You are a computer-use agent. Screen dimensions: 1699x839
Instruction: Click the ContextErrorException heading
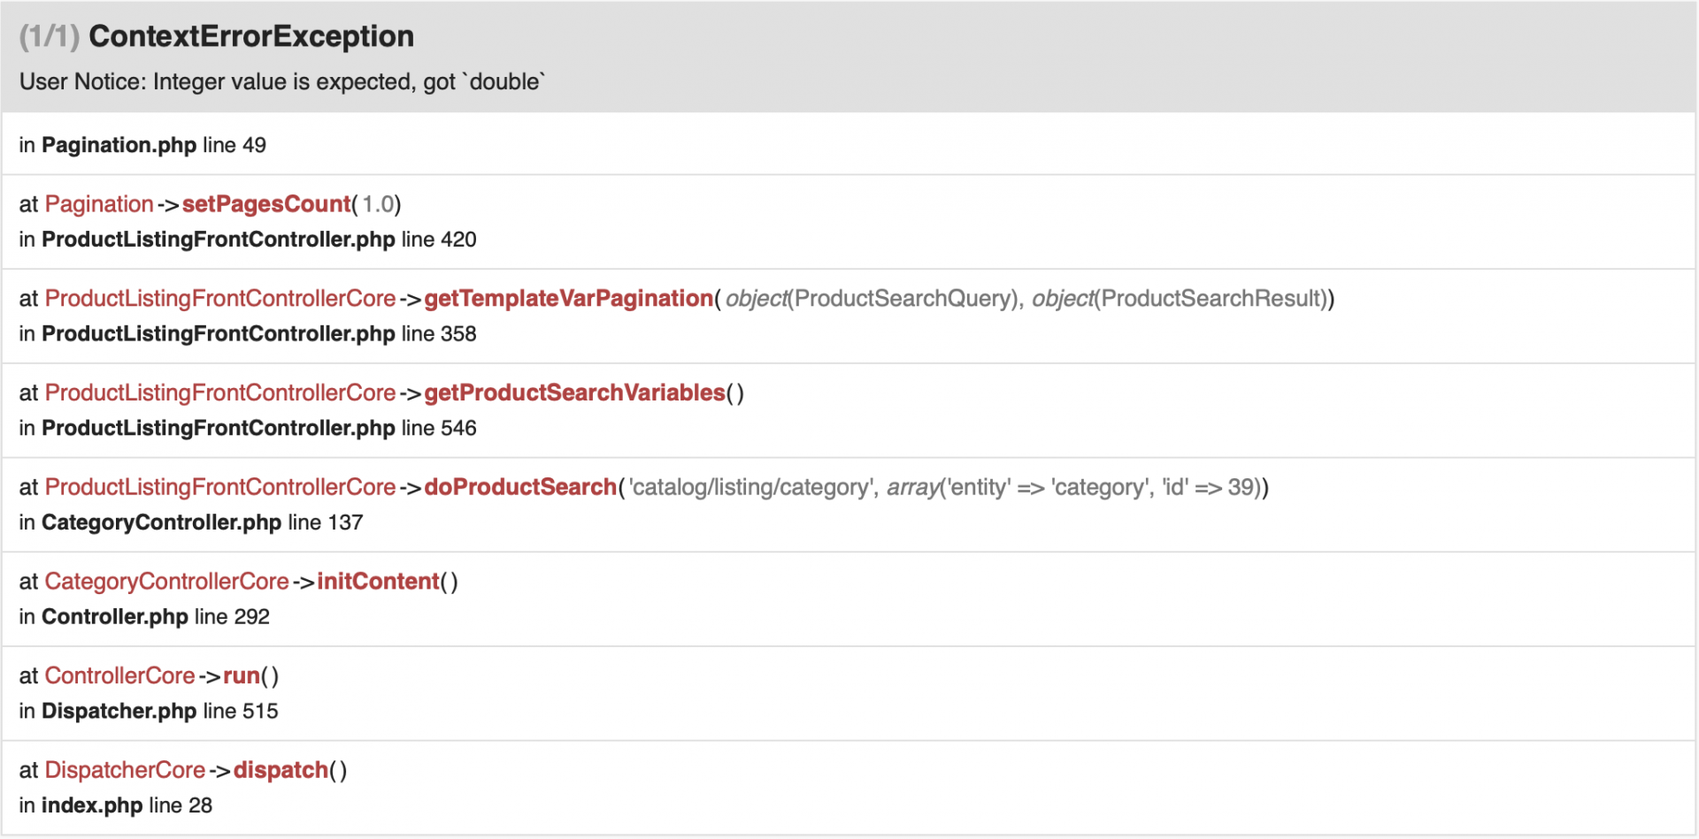[x=250, y=36]
